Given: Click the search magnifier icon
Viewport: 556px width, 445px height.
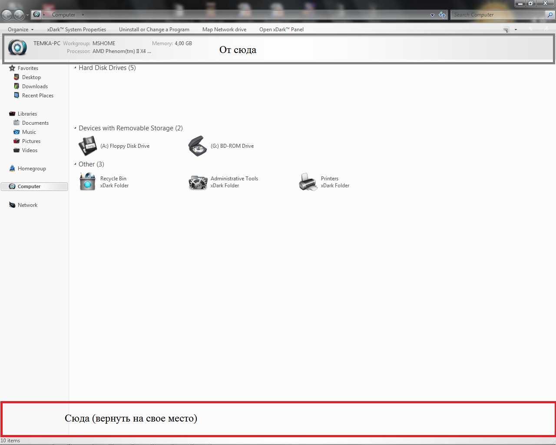Looking at the screenshot, I should click(550, 15).
